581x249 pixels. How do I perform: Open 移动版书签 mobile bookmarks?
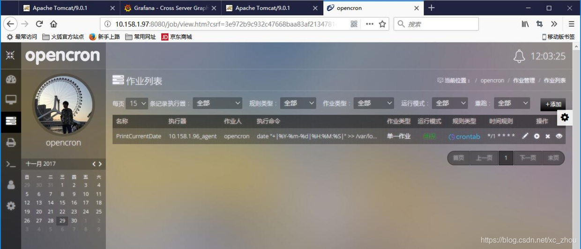tap(559, 37)
